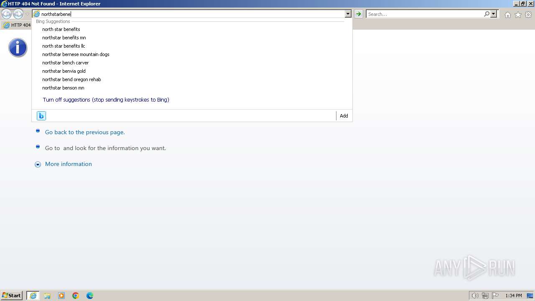The image size is (535, 301).
Task: Open Favorites star icon
Action: [518, 15]
